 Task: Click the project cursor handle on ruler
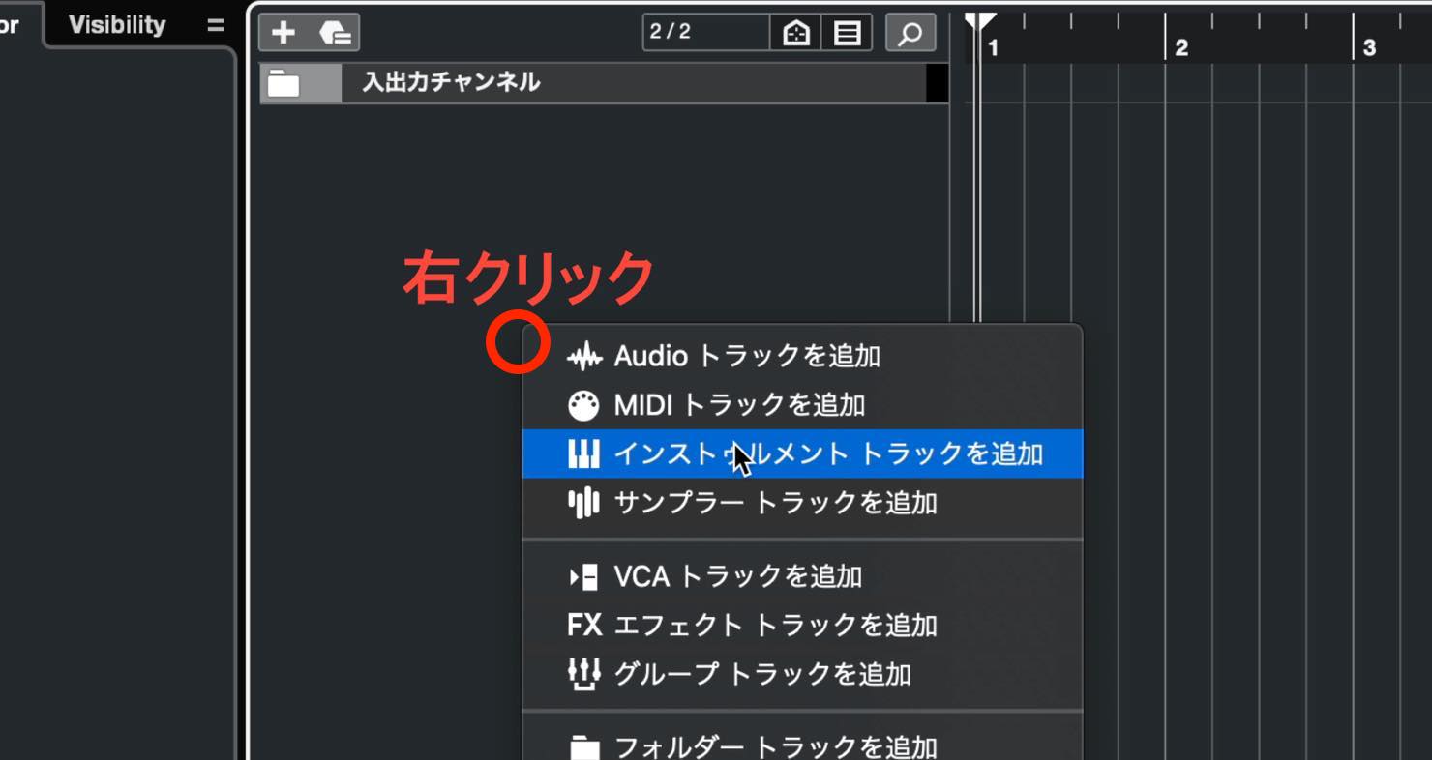[x=978, y=22]
